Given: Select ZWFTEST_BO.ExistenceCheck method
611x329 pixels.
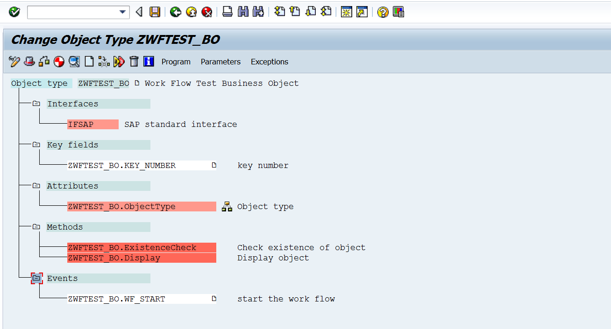Looking at the screenshot, I should click(142, 247).
